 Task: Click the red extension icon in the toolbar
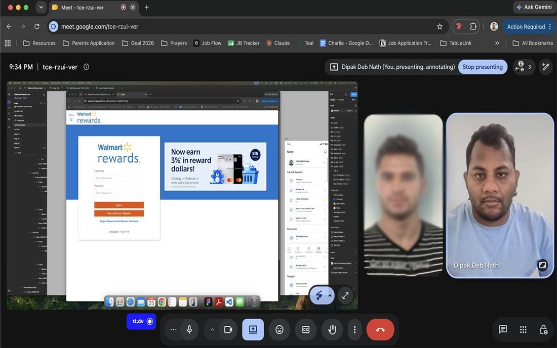pos(459,27)
